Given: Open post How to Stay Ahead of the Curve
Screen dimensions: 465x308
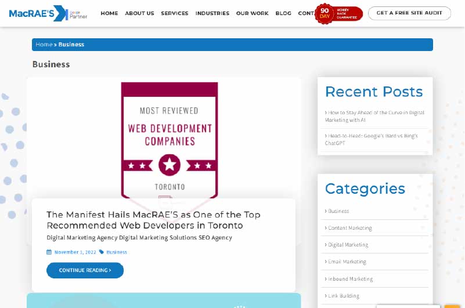Looking at the screenshot, I should (x=374, y=116).
